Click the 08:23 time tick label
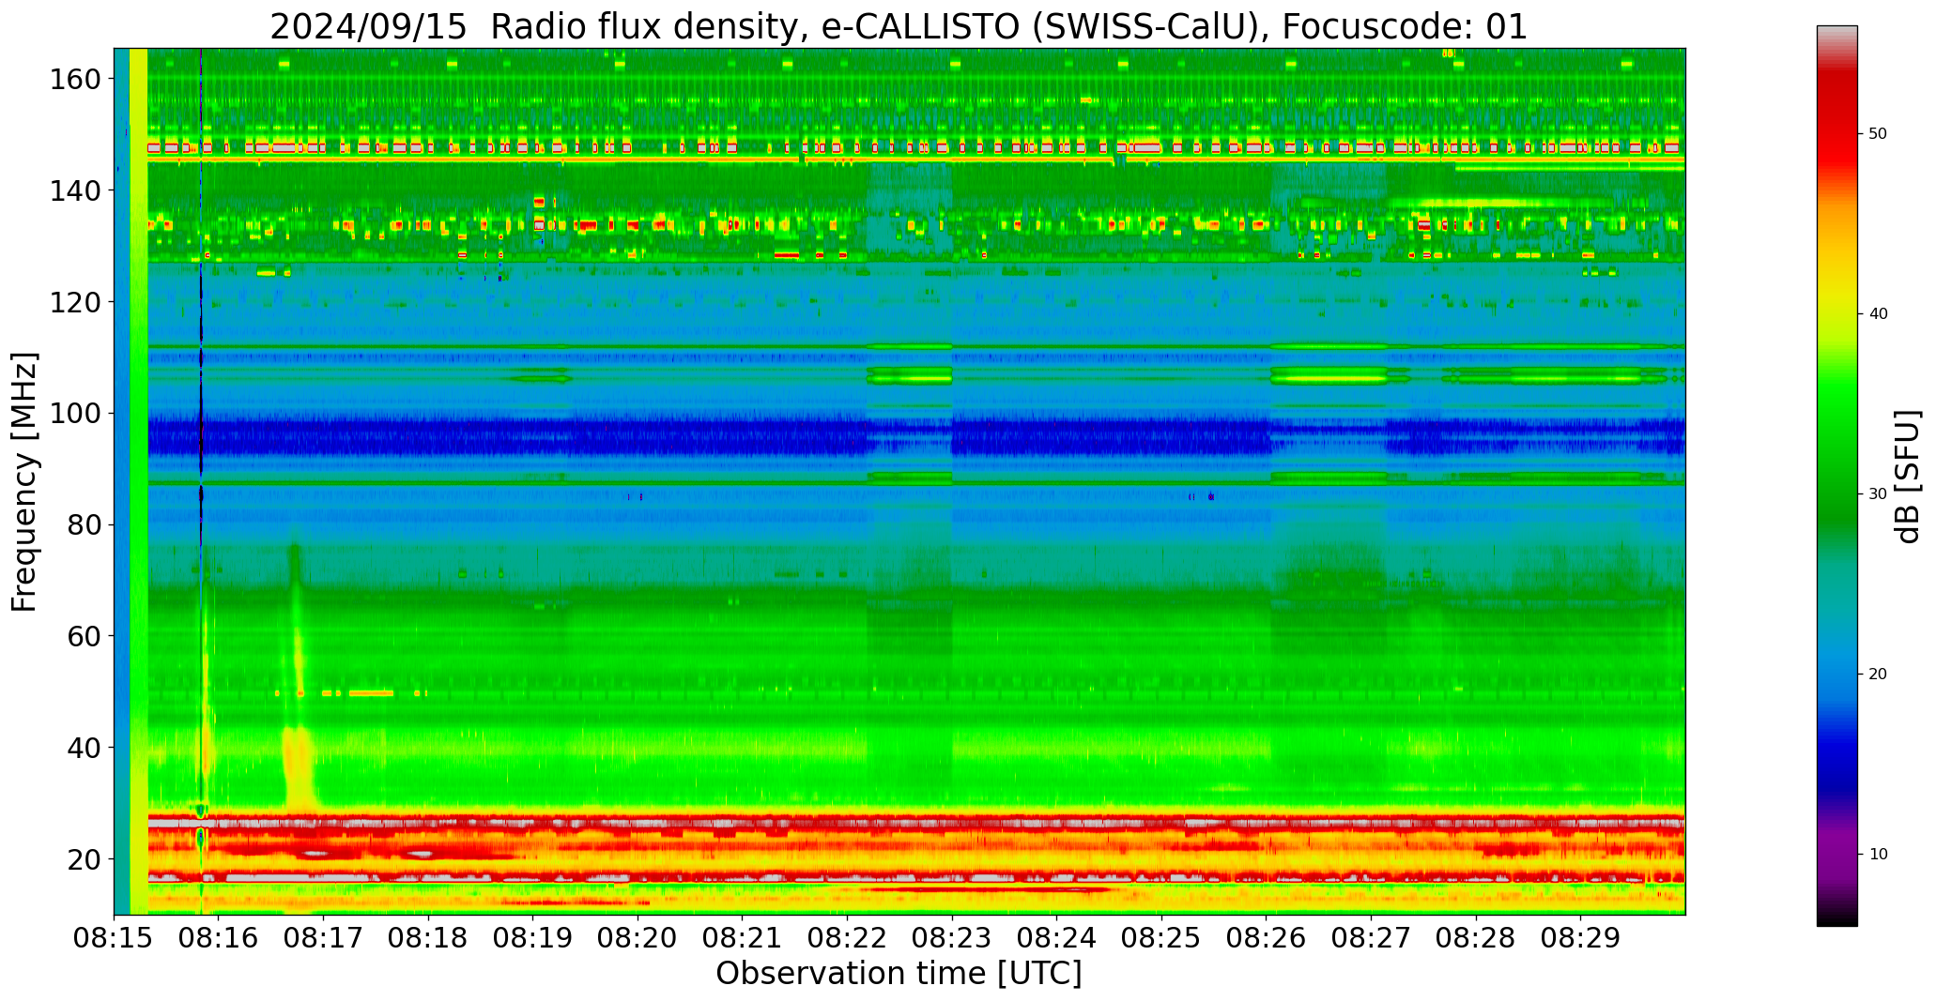Viewport: 1936px width, 1001px height. [952, 938]
